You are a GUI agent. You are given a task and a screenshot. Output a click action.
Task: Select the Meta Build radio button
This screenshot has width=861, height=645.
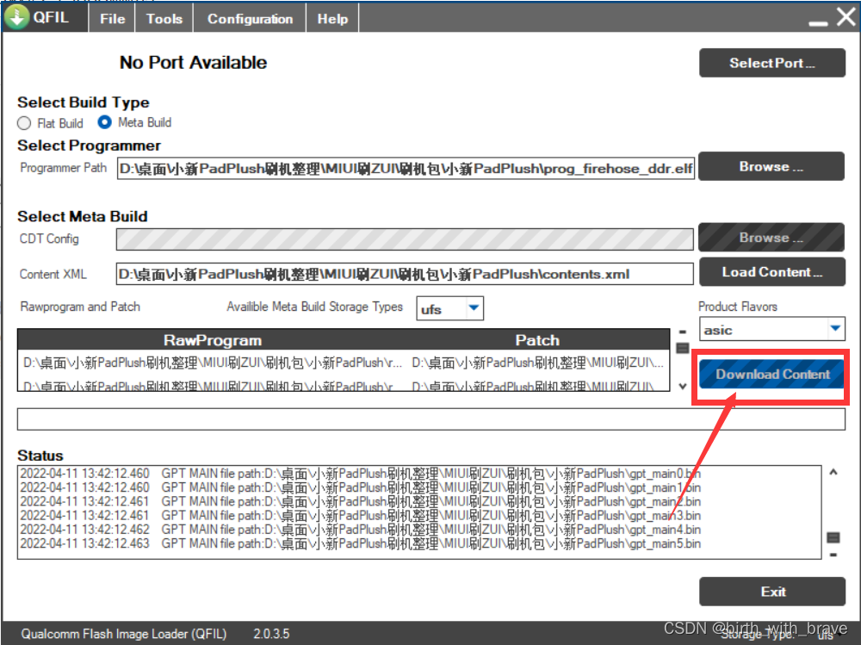[x=104, y=122]
